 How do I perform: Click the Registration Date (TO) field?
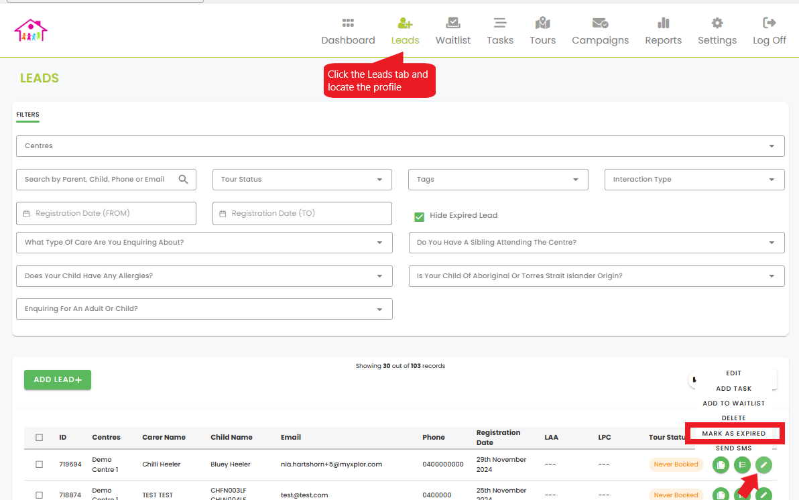[302, 214]
